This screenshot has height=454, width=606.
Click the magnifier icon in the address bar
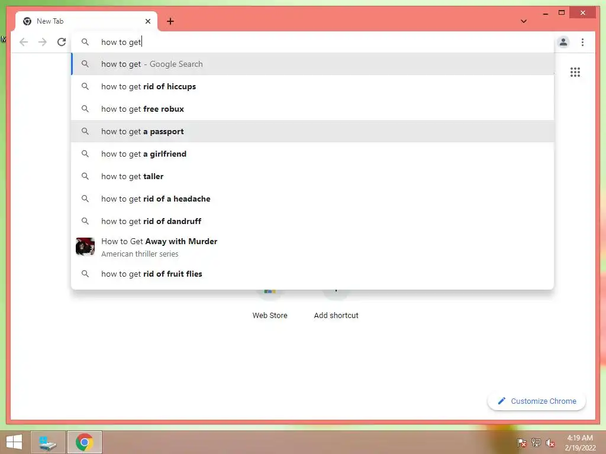coord(85,42)
